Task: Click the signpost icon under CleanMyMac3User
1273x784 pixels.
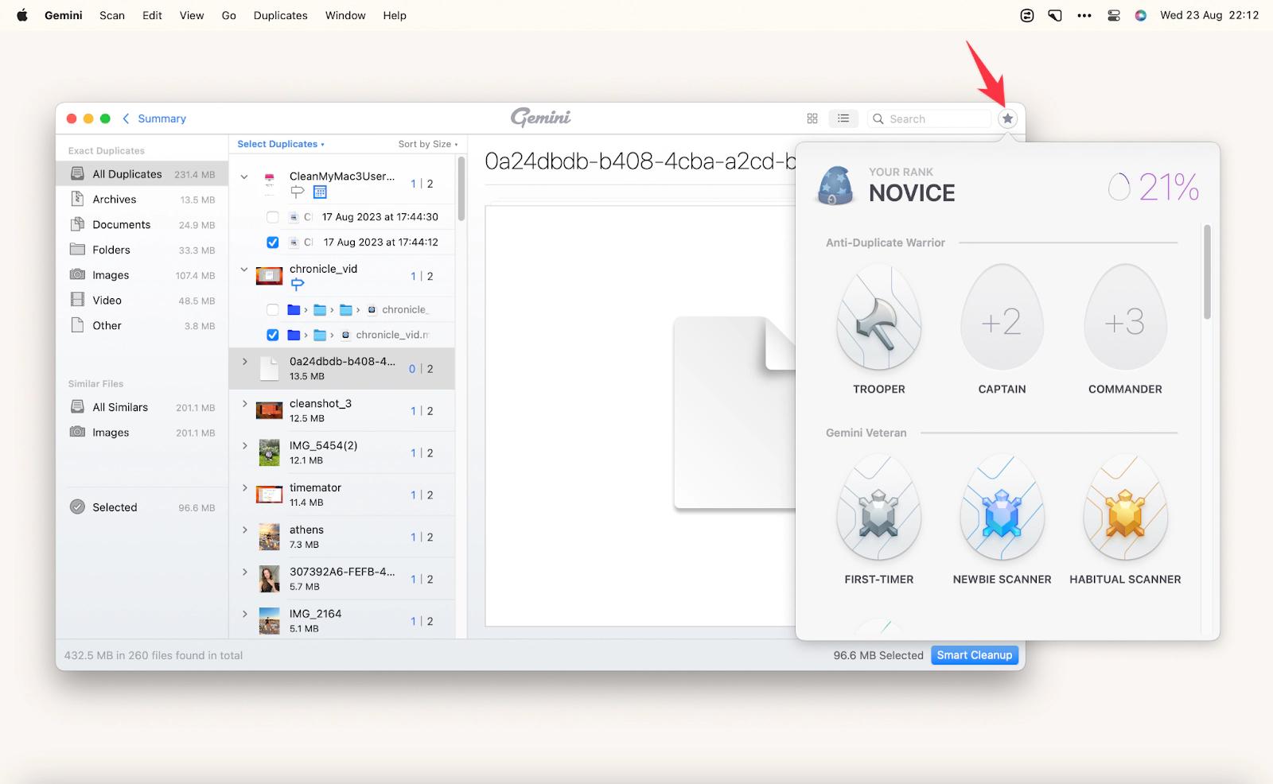Action: pyautogui.click(x=298, y=192)
